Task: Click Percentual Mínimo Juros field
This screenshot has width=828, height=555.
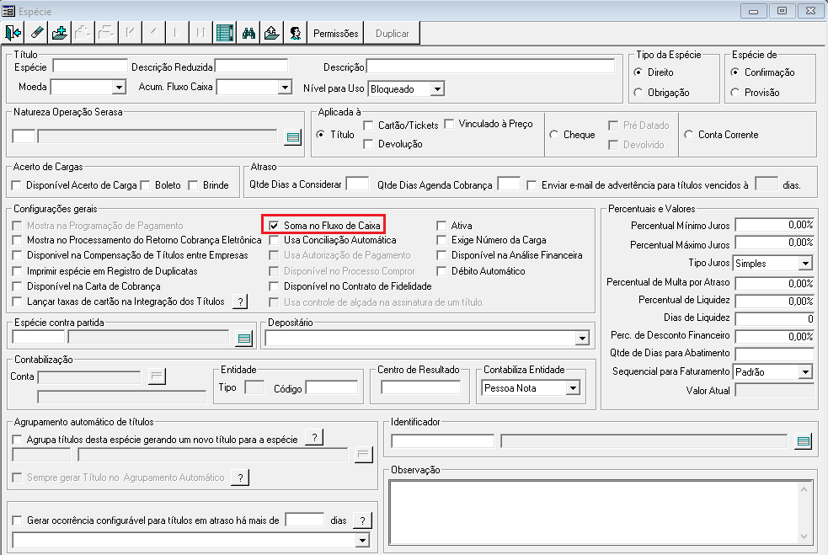Action: [x=774, y=225]
